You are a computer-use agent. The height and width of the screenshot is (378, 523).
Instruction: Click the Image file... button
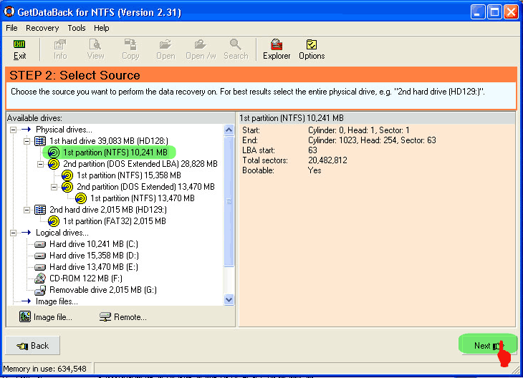[46, 317]
